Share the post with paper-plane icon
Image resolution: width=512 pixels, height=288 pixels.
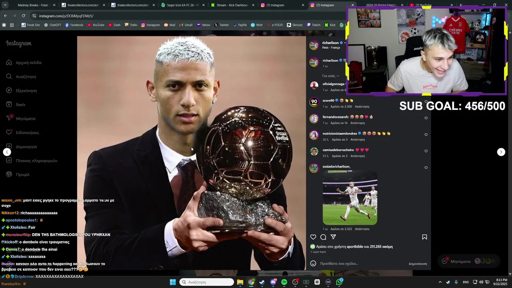333,237
